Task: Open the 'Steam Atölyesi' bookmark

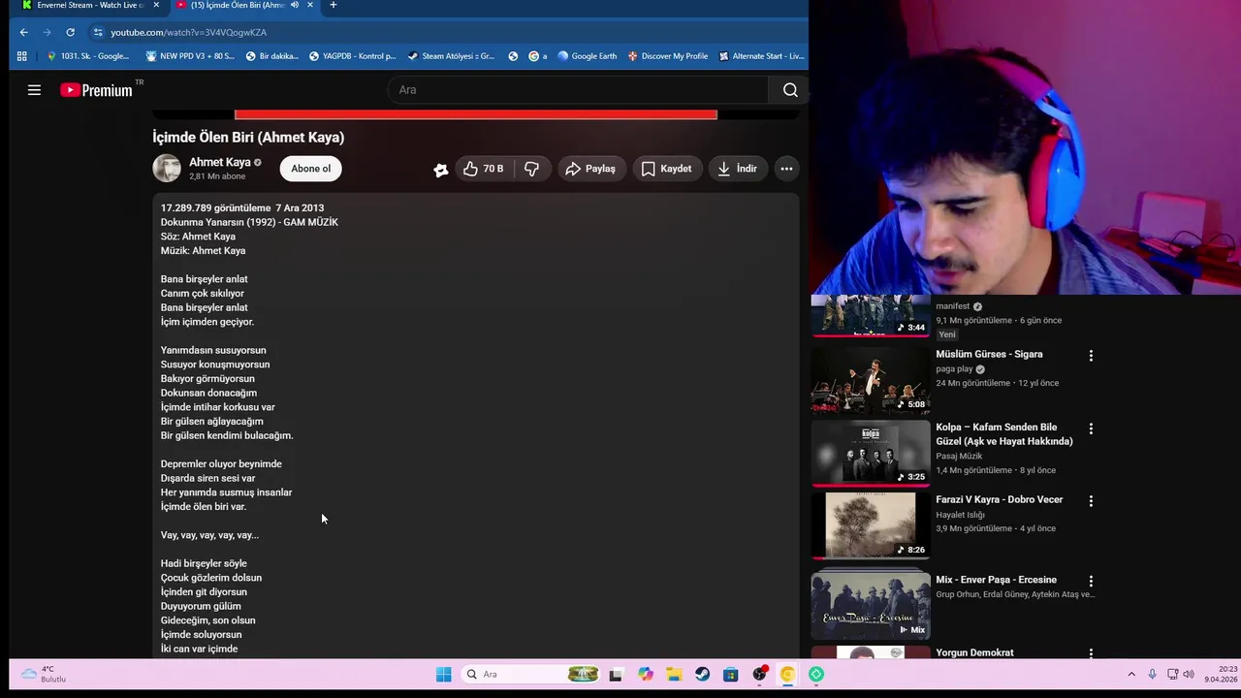Action: (x=451, y=56)
